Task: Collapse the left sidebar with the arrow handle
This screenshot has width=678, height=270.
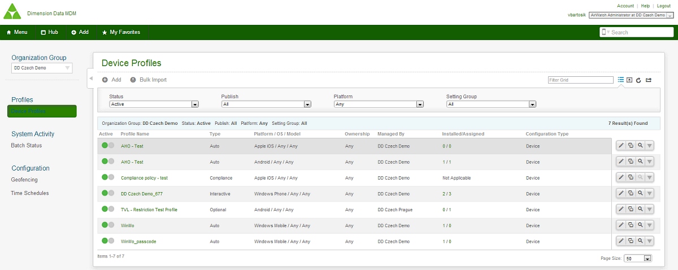Action: [90, 79]
